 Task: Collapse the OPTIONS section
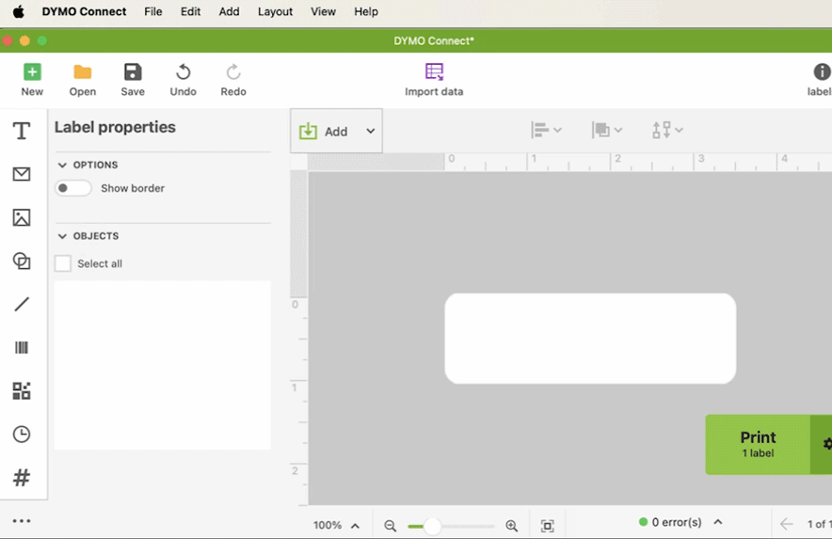(63, 165)
